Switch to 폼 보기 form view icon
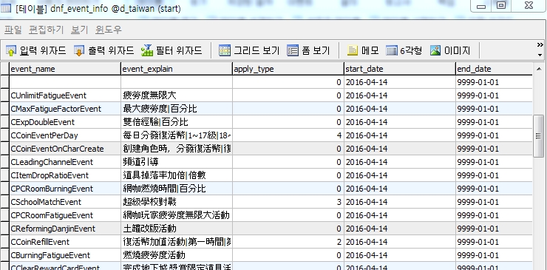Viewport: 547px width, 270px height. point(293,51)
